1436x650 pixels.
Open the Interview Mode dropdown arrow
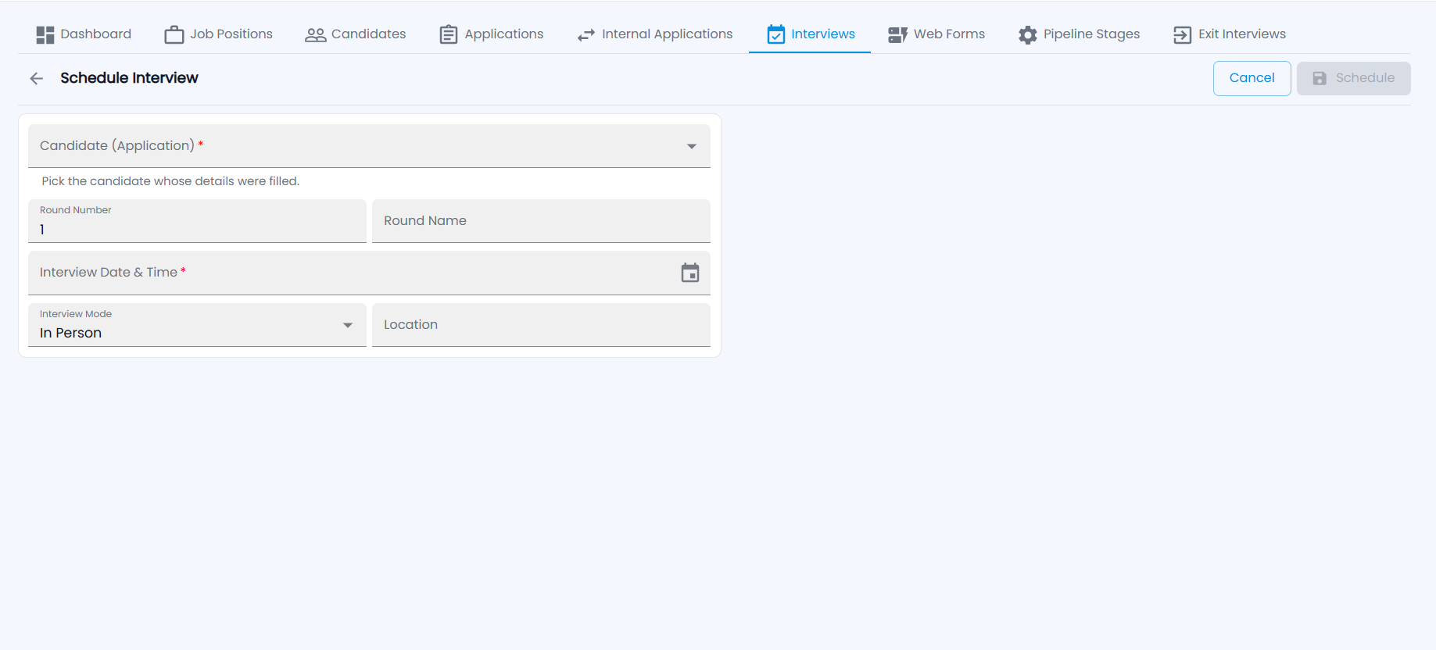(348, 325)
